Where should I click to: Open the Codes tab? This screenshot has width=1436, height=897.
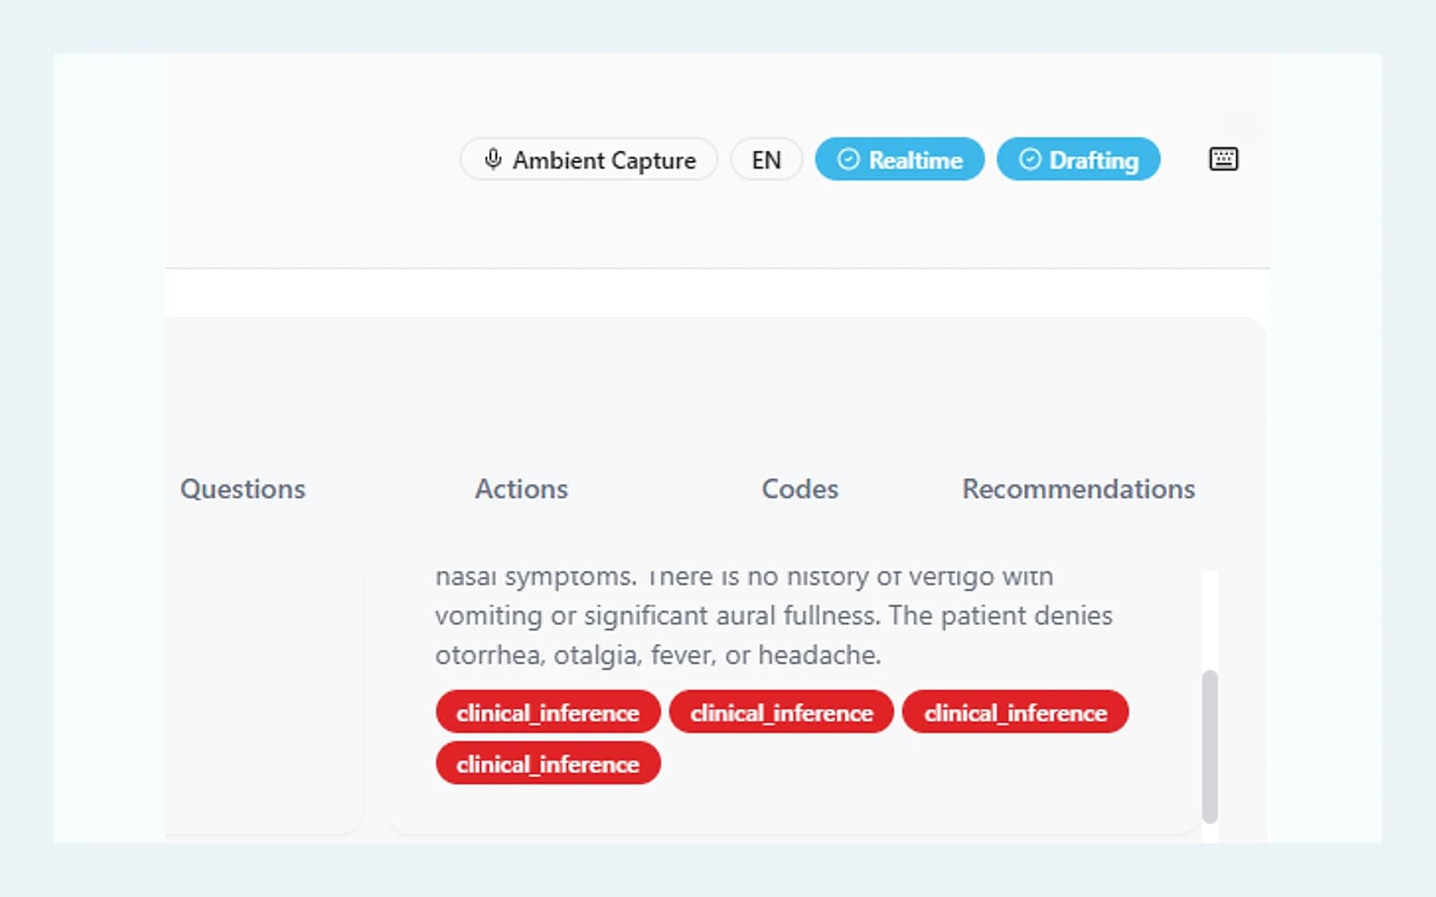coord(800,489)
